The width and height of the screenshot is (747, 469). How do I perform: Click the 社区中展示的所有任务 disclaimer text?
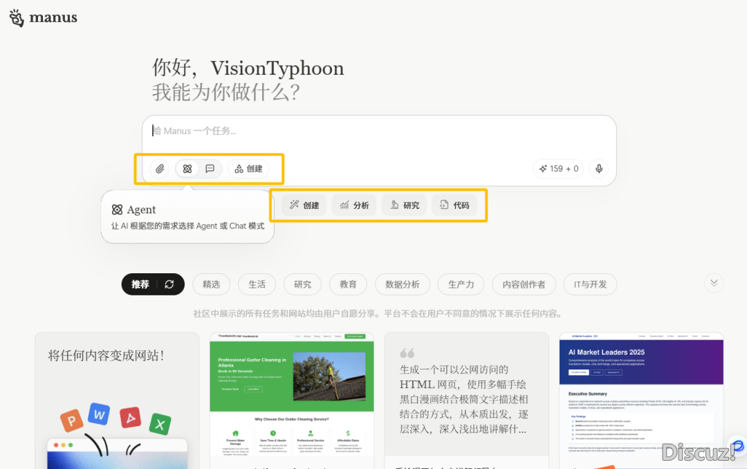click(378, 313)
